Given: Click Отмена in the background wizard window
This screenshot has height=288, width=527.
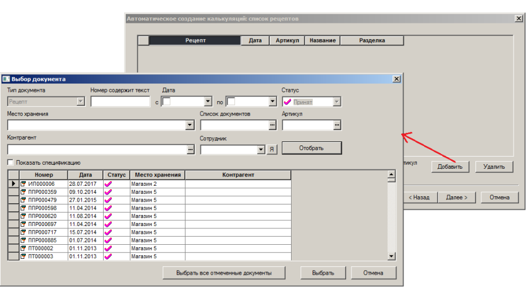Looking at the screenshot, I should (499, 197).
